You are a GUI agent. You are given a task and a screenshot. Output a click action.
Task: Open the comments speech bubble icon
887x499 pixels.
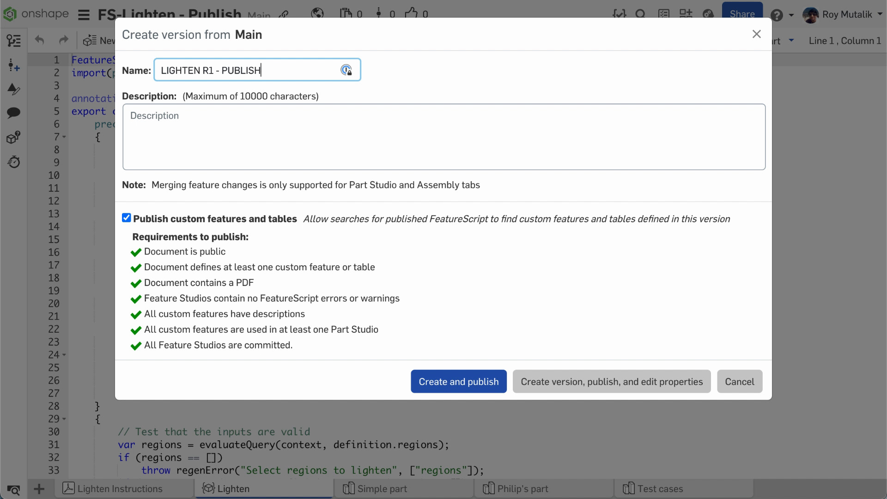coord(14,112)
